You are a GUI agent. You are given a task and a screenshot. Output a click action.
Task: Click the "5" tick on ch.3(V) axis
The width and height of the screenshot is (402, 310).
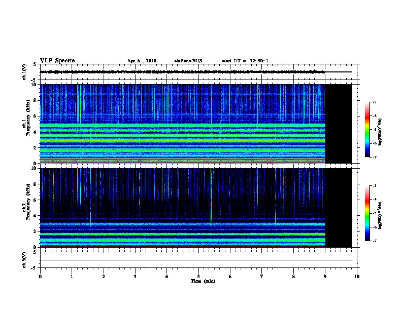point(35,252)
